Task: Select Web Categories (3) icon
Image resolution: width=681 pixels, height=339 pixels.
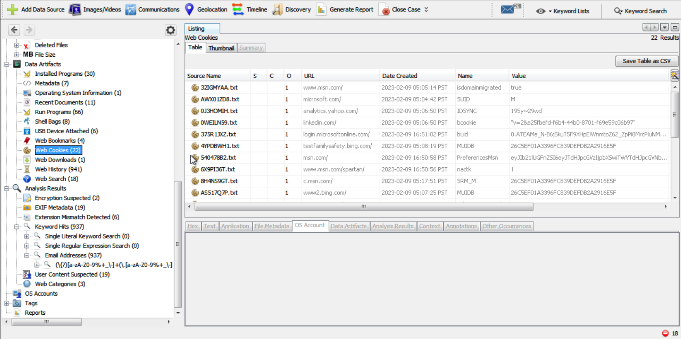Action: click(x=27, y=284)
